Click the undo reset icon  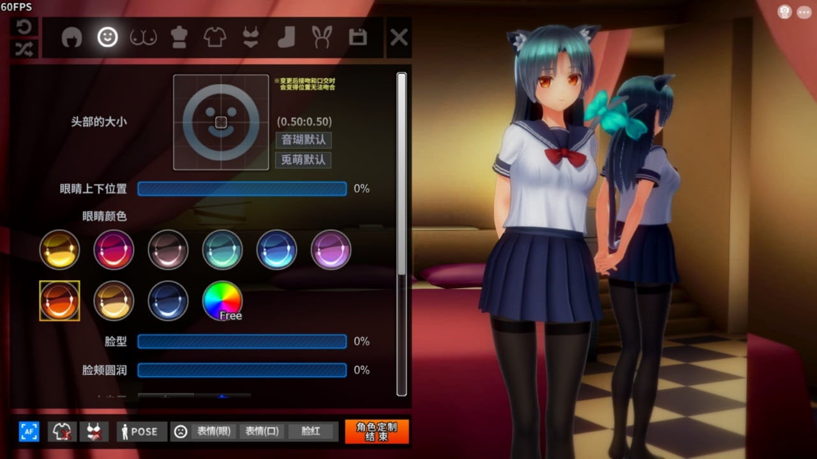click(x=24, y=25)
